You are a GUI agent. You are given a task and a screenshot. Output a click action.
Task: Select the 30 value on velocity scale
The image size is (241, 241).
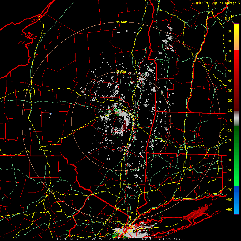[x=230, y=91]
